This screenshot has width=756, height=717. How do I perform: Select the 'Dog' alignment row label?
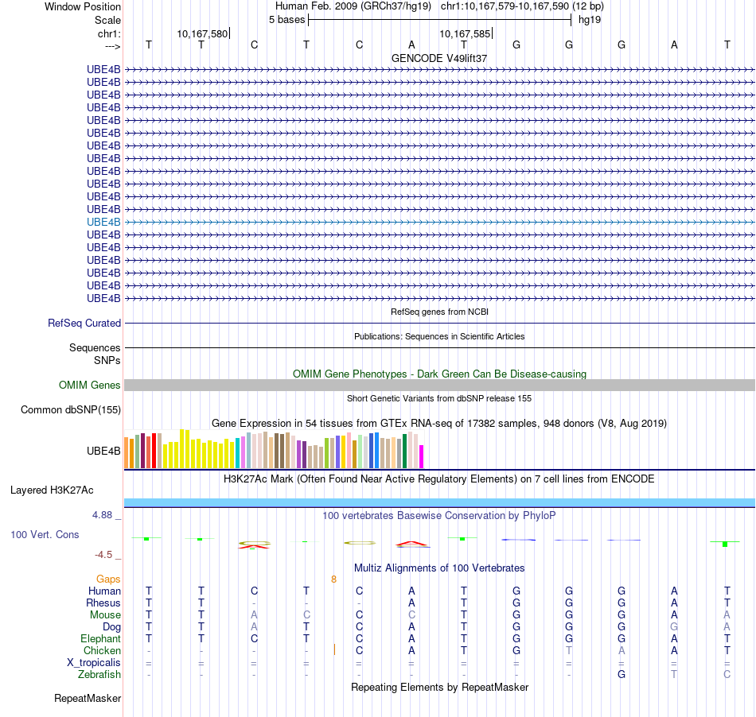click(111, 627)
